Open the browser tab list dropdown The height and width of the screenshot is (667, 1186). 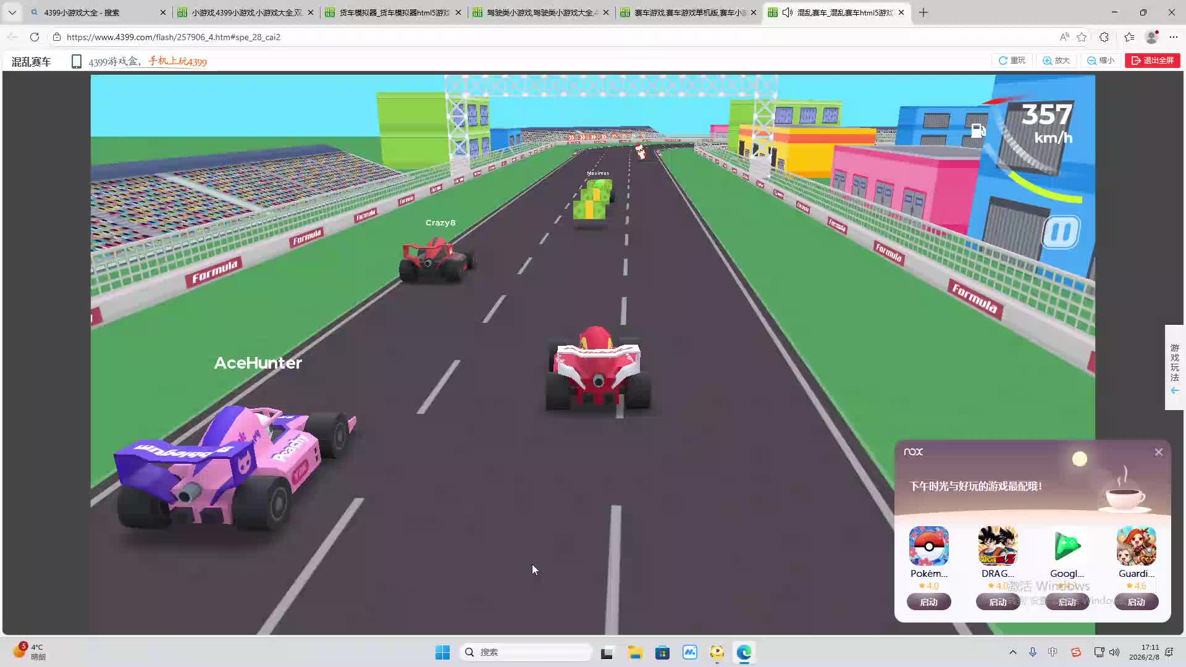[12, 12]
